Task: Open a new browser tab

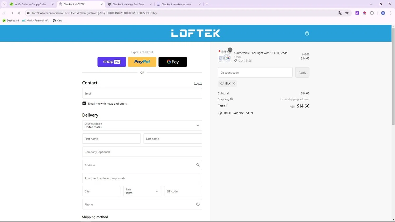Action: [207, 4]
